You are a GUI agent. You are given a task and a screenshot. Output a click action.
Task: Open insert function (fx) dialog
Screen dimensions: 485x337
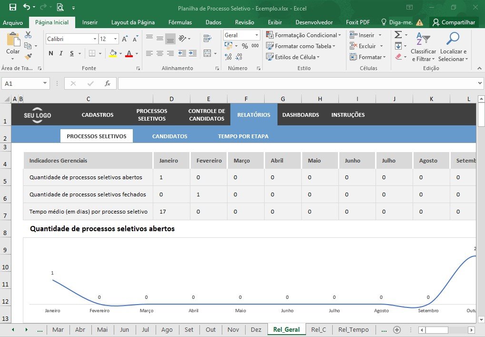point(108,83)
